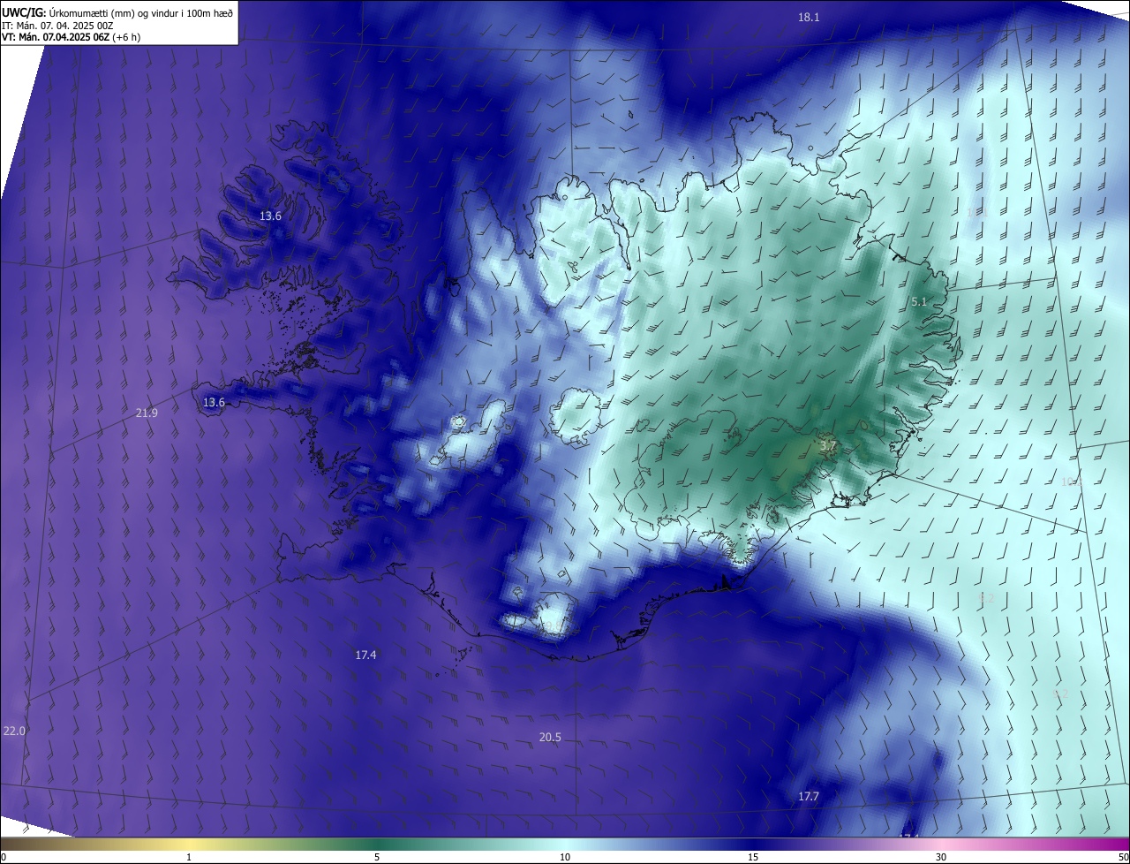Click the 1 tick on the color scale
The width and height of the screenshot is (1130, 864).
(x=190, y=857)
